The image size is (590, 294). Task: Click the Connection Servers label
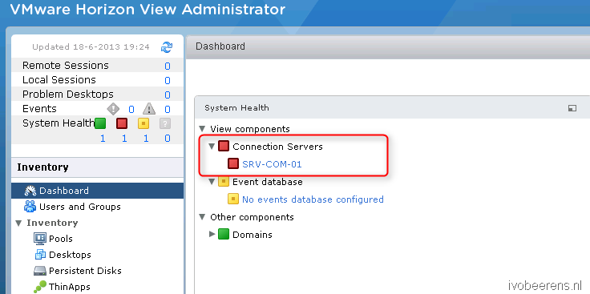click(277, 147)
